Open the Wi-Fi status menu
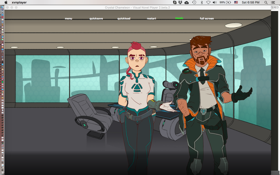The width and height of the screenshot is (280, 175). point(208,2)
